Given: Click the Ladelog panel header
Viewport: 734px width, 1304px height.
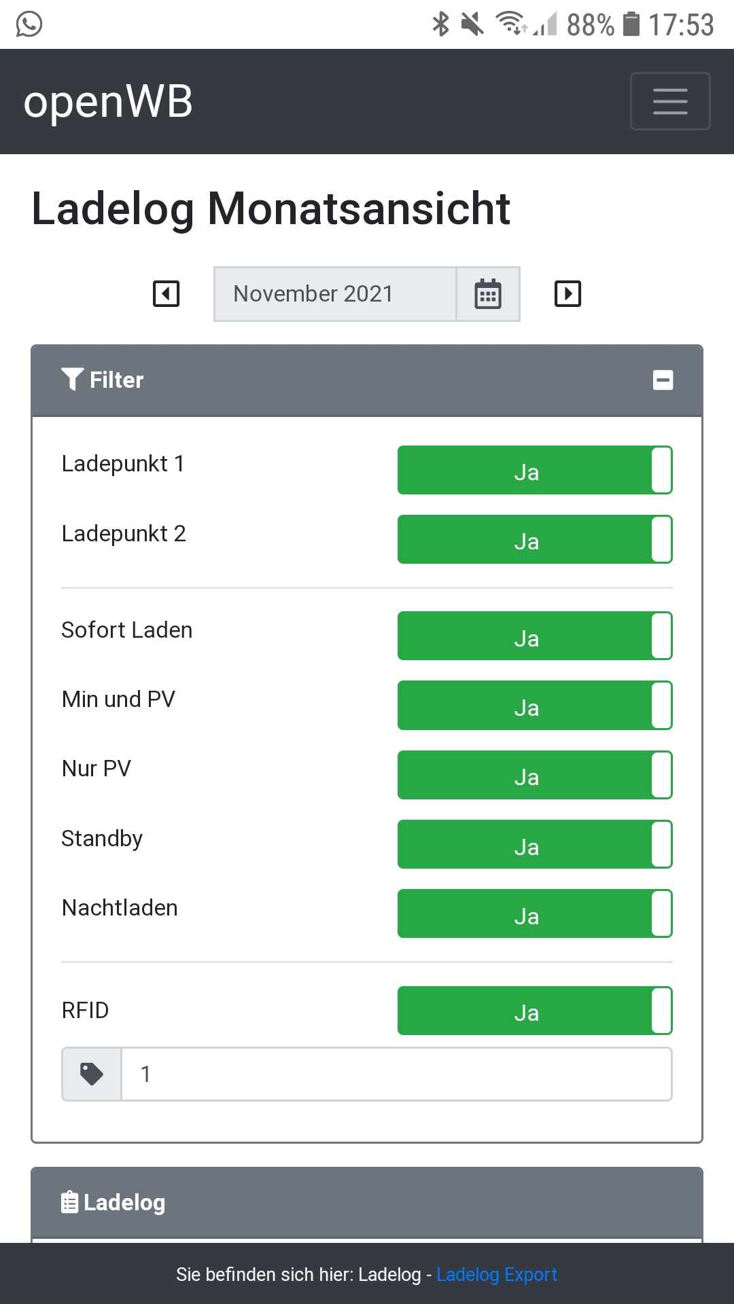Looking at the screenshot, I should pos(367,1202).
